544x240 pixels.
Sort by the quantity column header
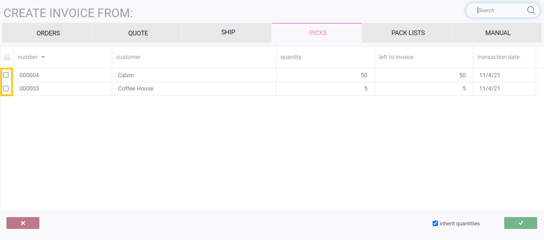point(291,57)
